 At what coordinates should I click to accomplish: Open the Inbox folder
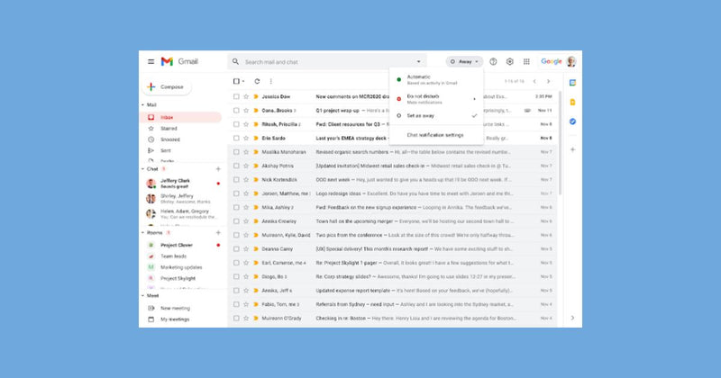tap(180, 117)
